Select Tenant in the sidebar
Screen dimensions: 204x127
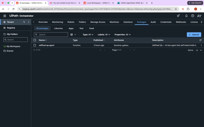[10, 22]
